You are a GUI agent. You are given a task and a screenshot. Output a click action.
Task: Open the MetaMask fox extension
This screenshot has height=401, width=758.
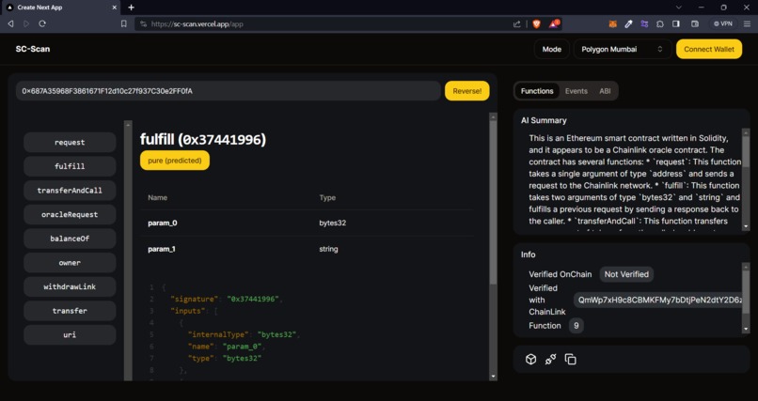point(612,23)
